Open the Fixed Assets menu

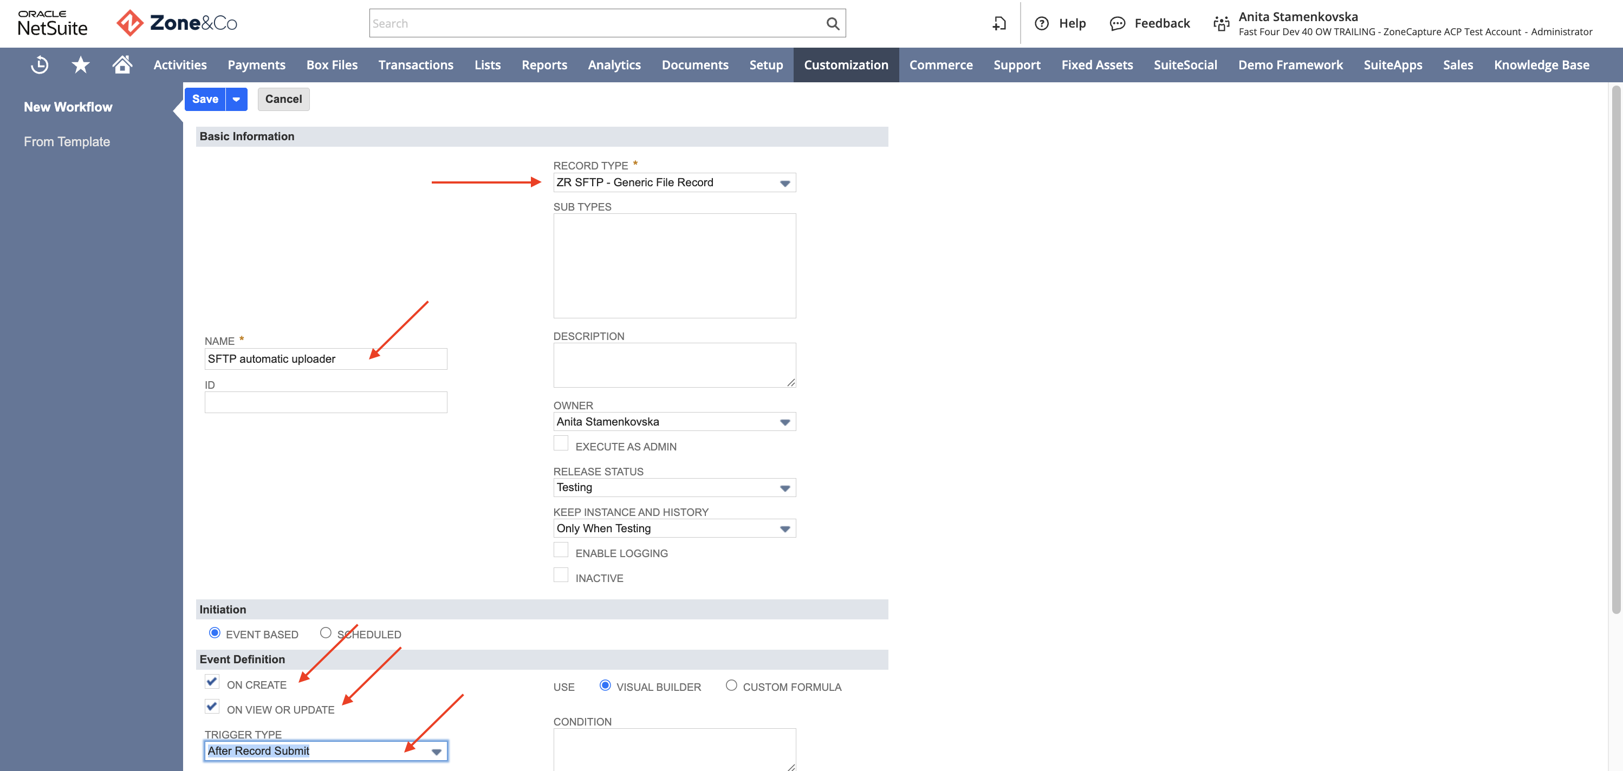point(1097,65)
